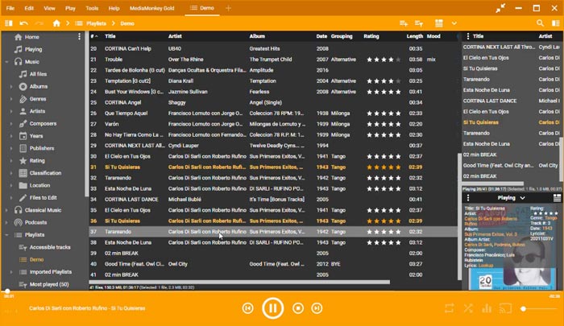Skip to the previous track
The image size is (564, 326).
(x=248, y=307)
